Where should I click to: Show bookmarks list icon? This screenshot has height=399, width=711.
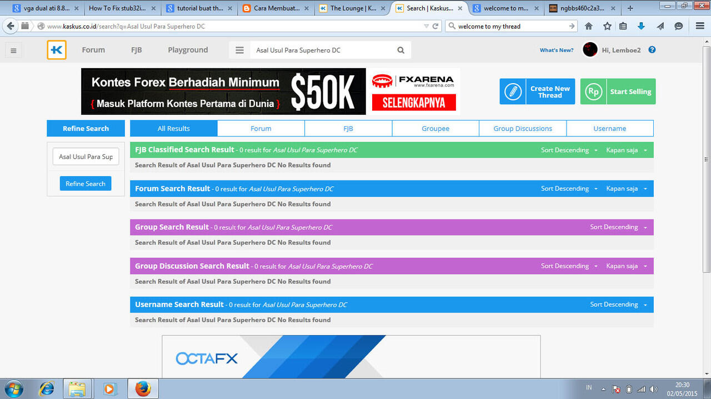click(623, 26)
